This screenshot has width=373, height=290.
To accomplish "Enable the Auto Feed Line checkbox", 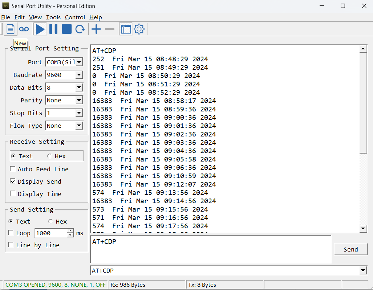I will point(13,169).
